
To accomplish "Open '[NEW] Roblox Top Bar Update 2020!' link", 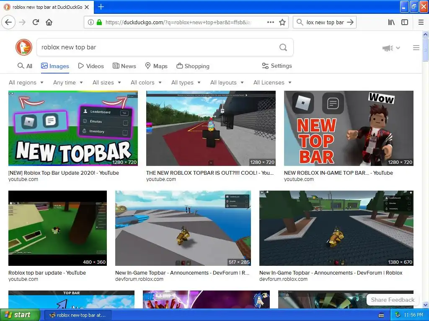I will coord(64,173).
